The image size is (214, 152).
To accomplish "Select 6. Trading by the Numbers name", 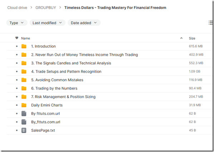I will click(x=54, y=88).
